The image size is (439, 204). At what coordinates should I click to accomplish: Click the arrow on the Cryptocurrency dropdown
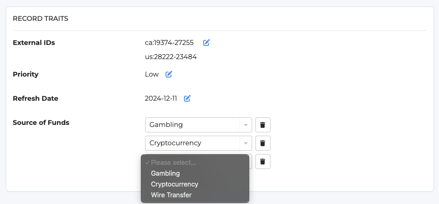coord(246,143)
